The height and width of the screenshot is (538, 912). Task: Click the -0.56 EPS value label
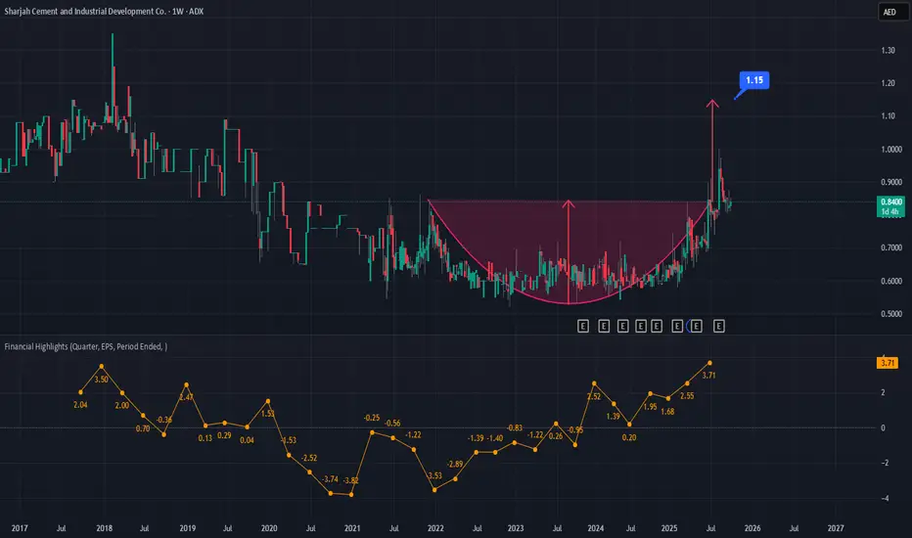click(x=392, y=424)
